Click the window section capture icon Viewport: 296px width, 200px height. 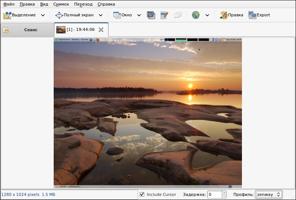coord(151,15)
